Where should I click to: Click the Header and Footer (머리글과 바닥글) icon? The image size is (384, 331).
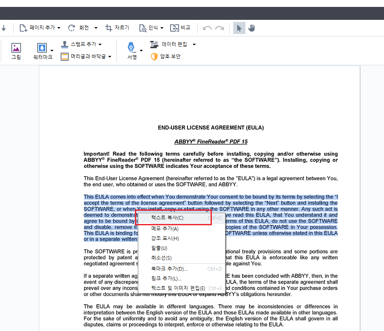(x=65, y=57)
